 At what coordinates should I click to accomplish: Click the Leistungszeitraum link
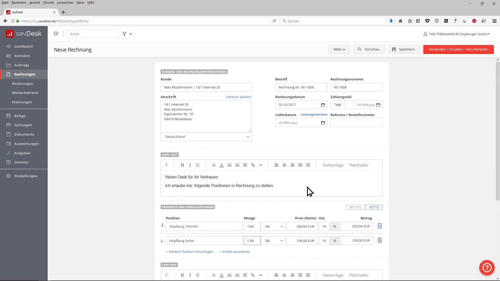pyautogui.click(x=314, y=115)
